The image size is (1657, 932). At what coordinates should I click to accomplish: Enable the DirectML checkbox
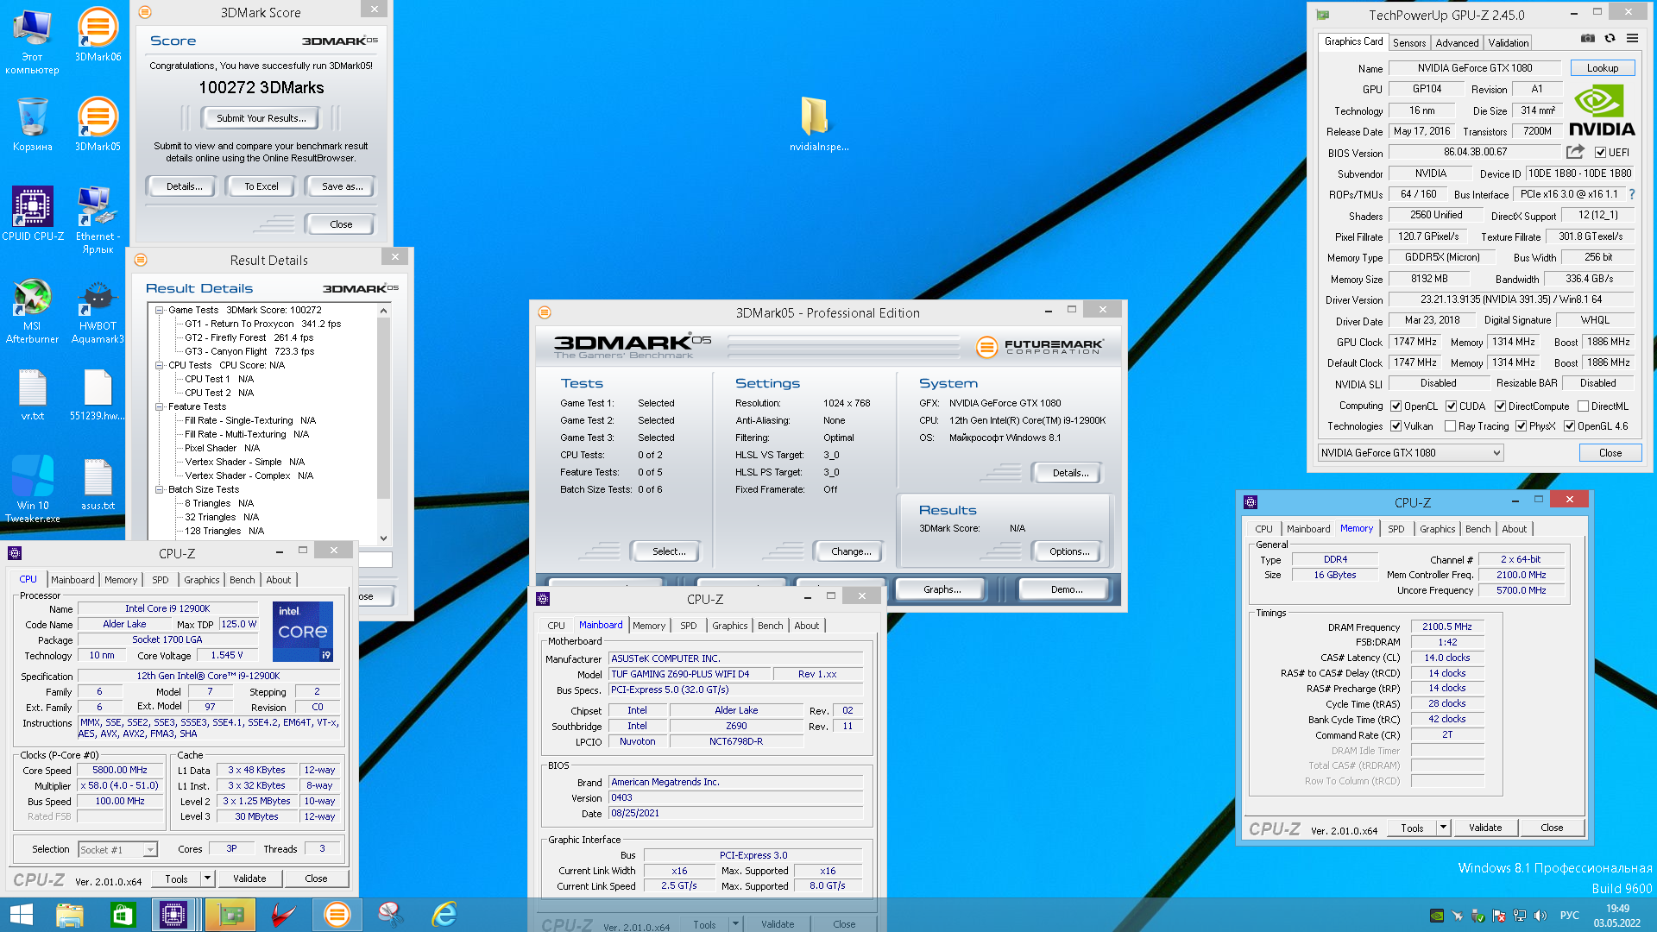pos(1583,406)
